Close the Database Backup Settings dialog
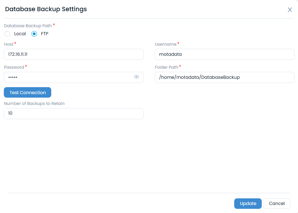 pos(290,10)
